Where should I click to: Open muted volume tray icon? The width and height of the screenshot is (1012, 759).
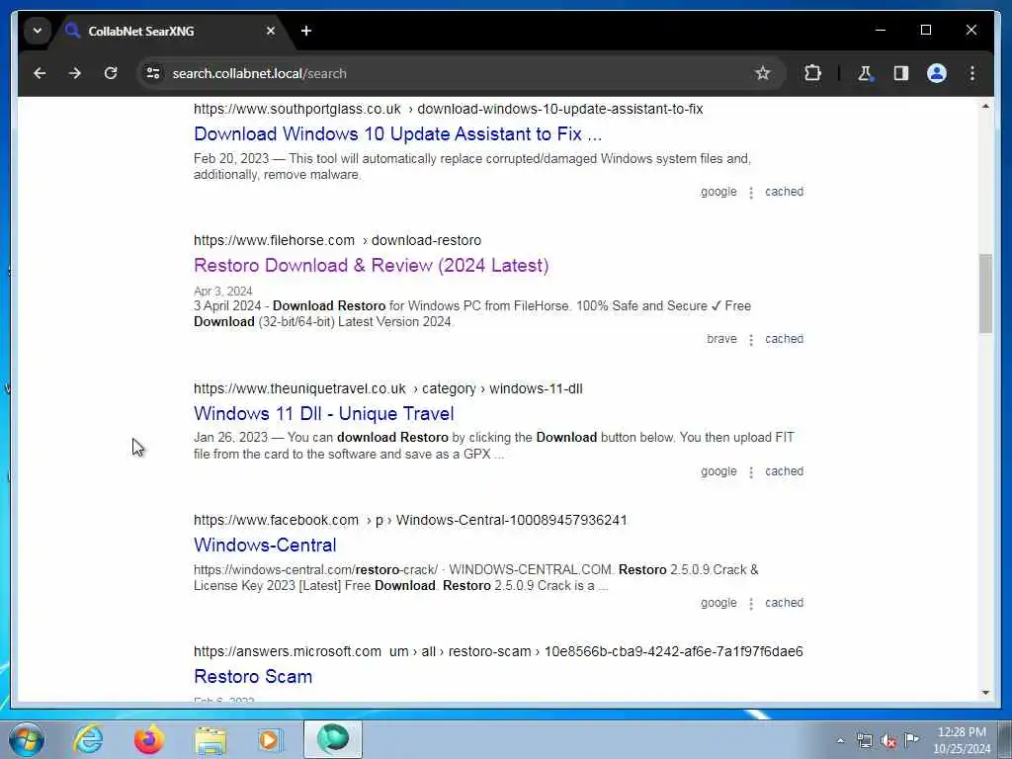[888, 740]
